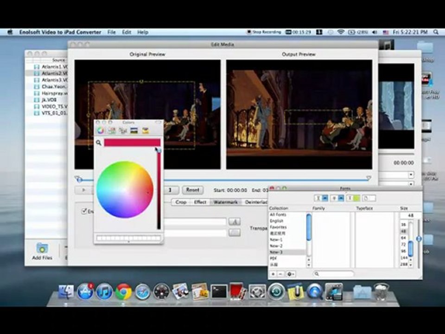Switch to the Effect tab
This screenshot has height=334, width=445.
(200, 202)
